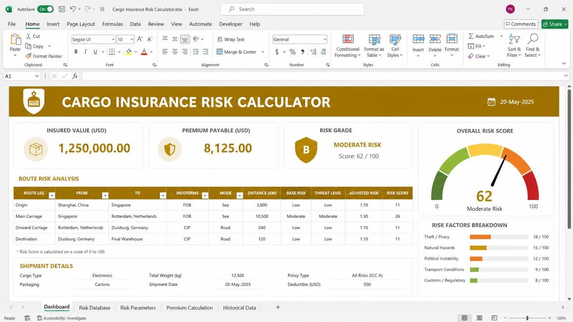Open the font size dropdown

coord(132,39)
